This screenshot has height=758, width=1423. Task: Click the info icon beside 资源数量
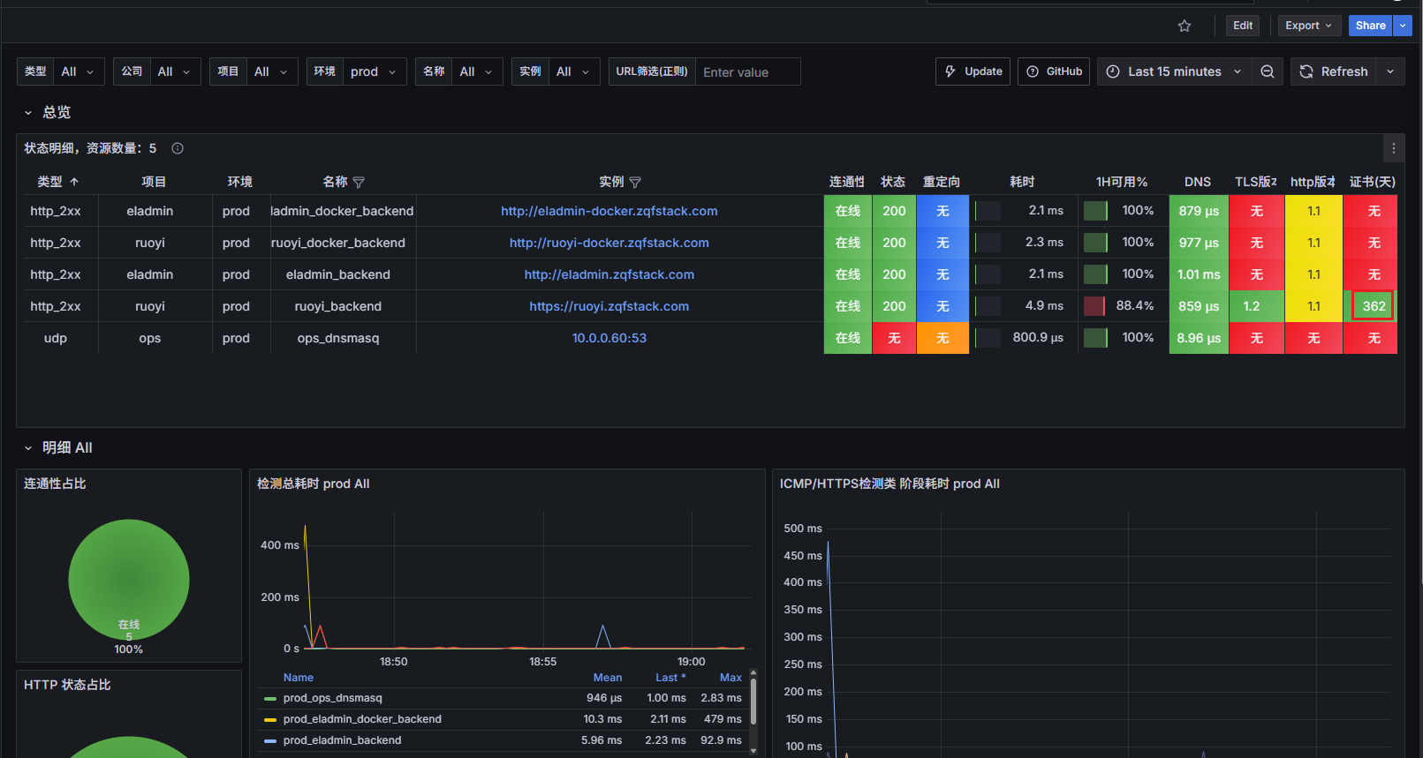pos(178,148)
